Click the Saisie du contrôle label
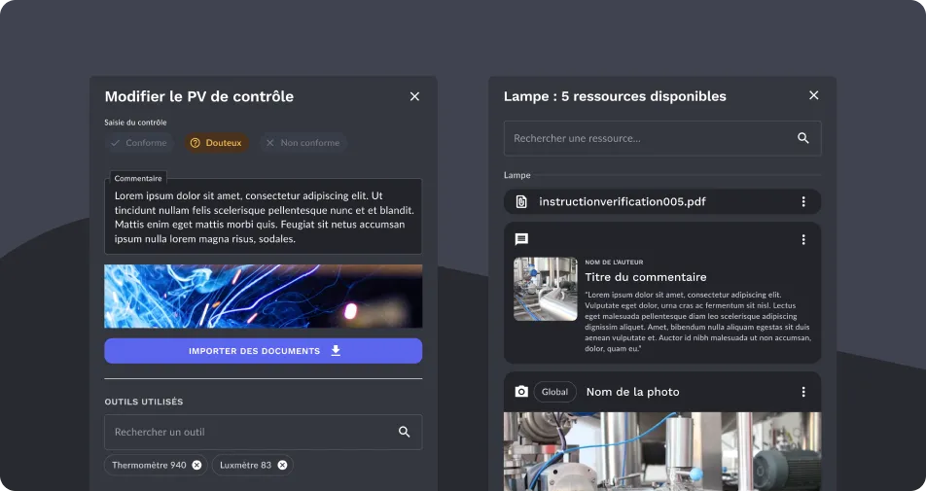926x491 pixels. [136, 123]
